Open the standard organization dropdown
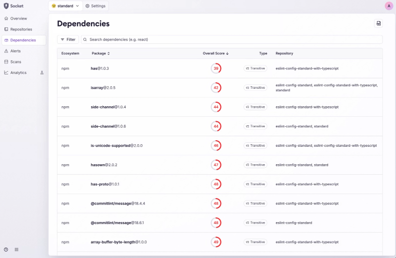The width and height of the screenshot is (396, 258). [65, 6]
